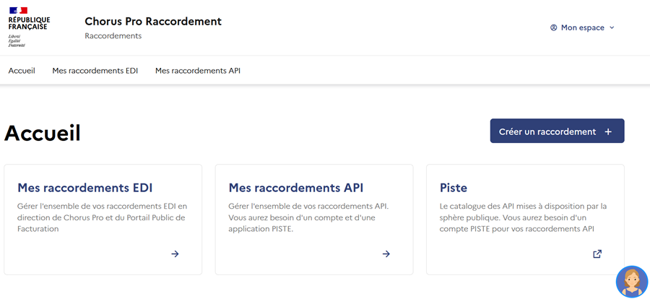This screenshot has width=650, height=299.
Task: Click the Piste card description text
Action: [523, 217]
